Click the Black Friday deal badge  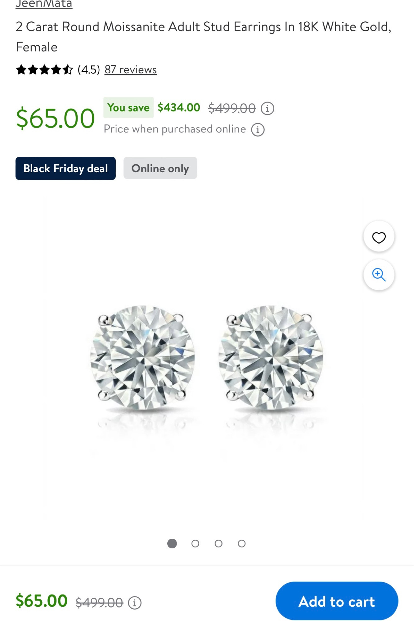click(65, 169)
